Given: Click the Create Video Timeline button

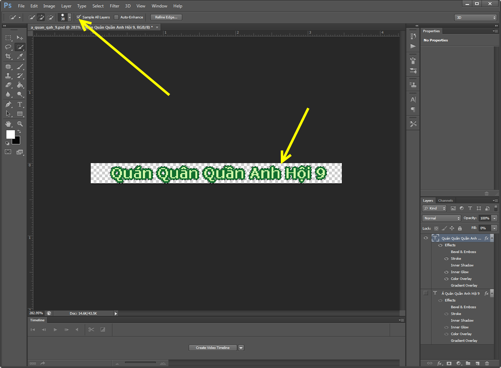Looking at the screenshot, I should click(x=212, y=347).
